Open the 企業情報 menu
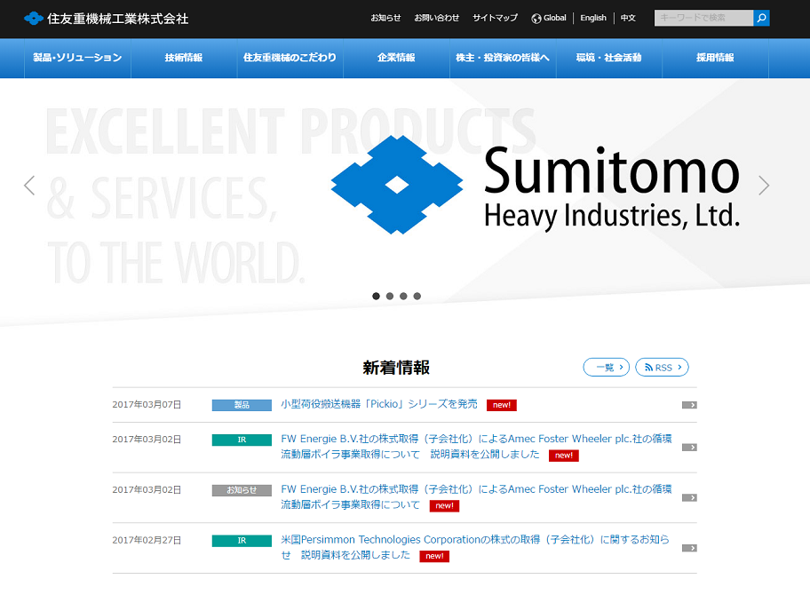810x595 pixels. click(x=396, y=58)
